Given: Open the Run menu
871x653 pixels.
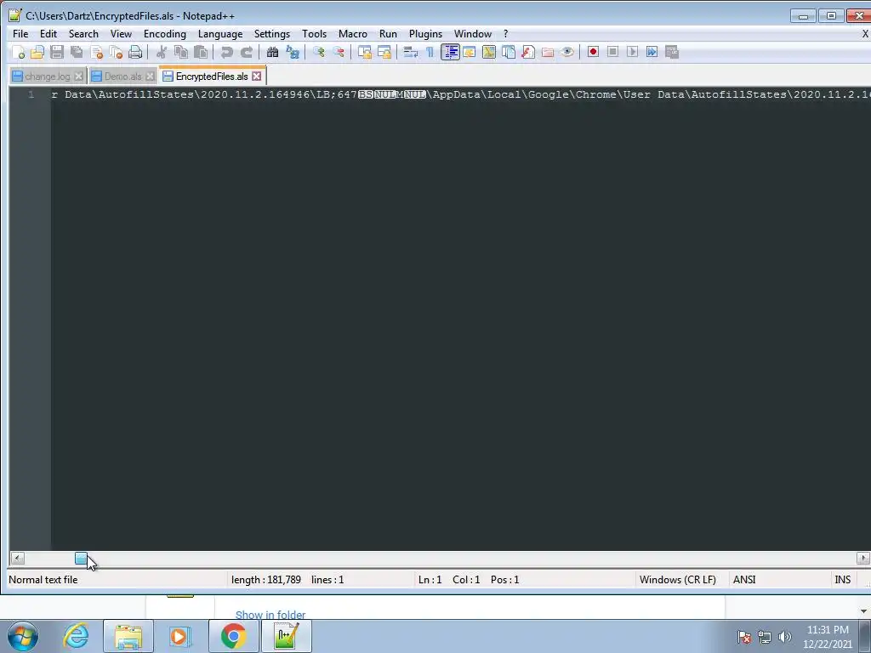Looking at the screenshot, I should 388,34.
